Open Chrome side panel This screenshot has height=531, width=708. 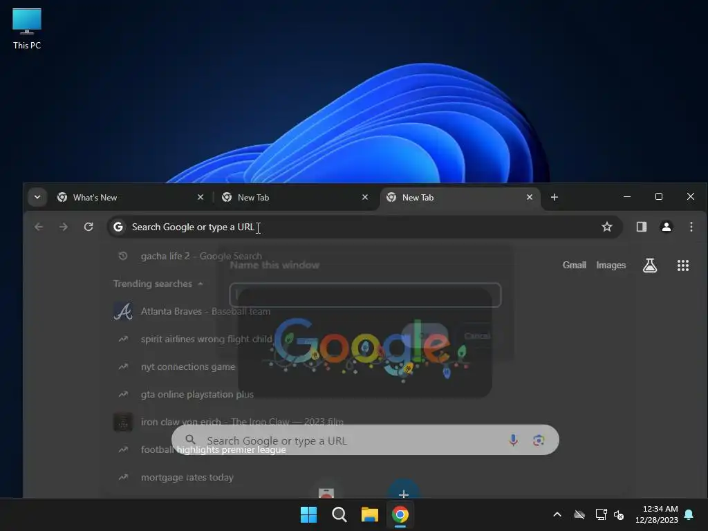point(642,227)
